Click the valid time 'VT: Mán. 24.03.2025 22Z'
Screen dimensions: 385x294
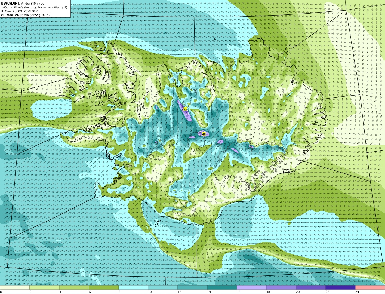point(19,15)
